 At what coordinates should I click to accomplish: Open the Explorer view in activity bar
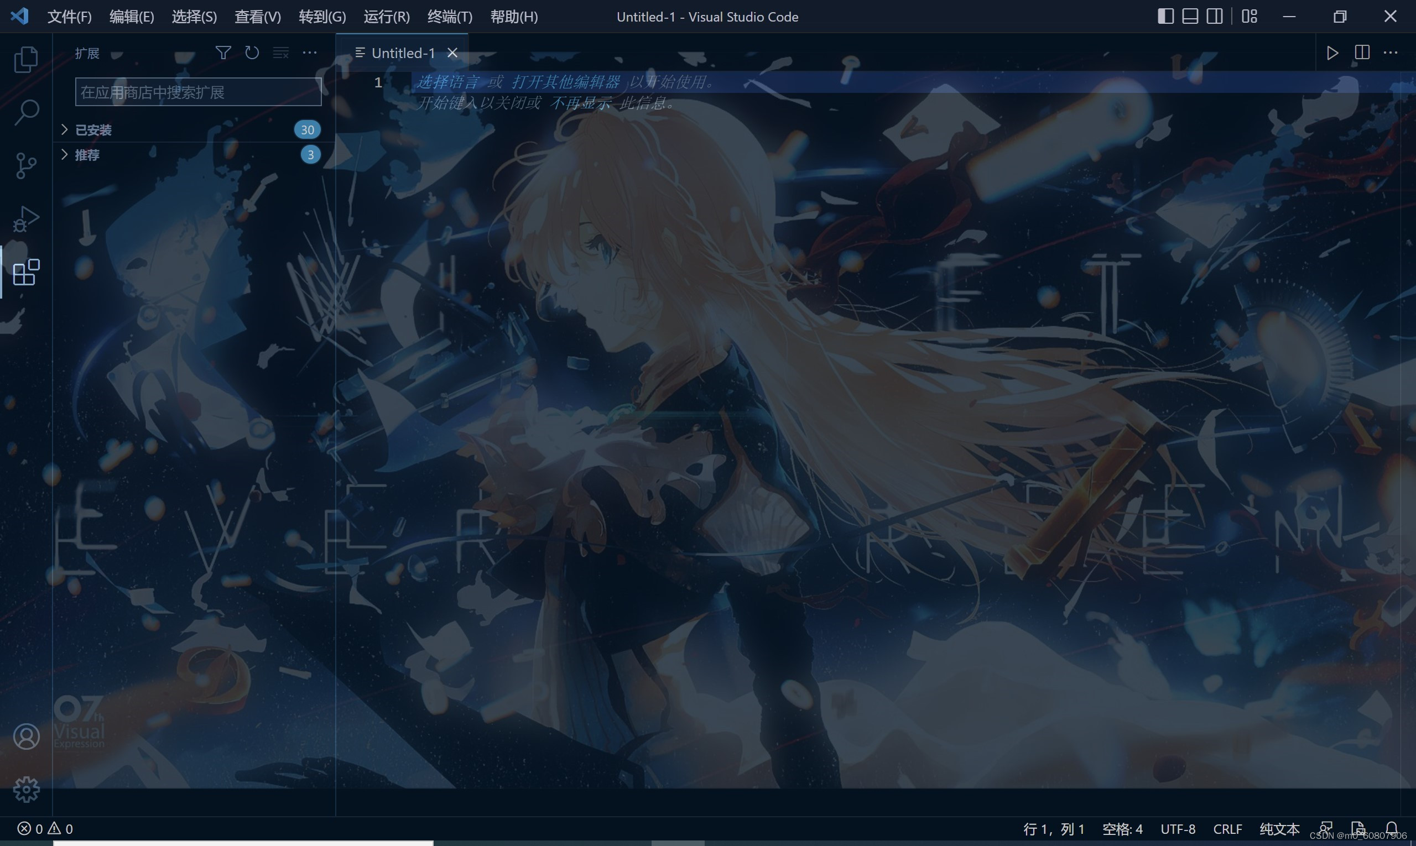coord(25,59)
